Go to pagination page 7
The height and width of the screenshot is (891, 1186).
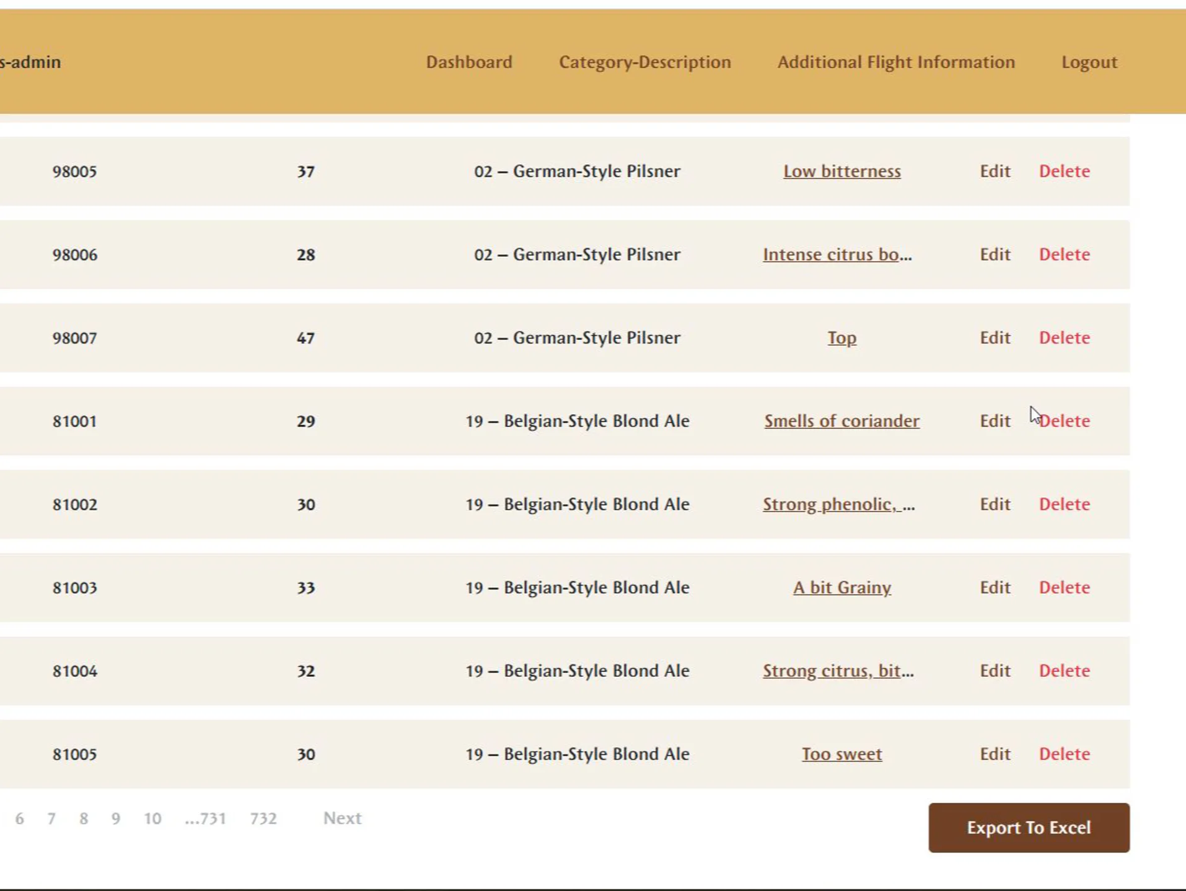(x=51, y=819)
